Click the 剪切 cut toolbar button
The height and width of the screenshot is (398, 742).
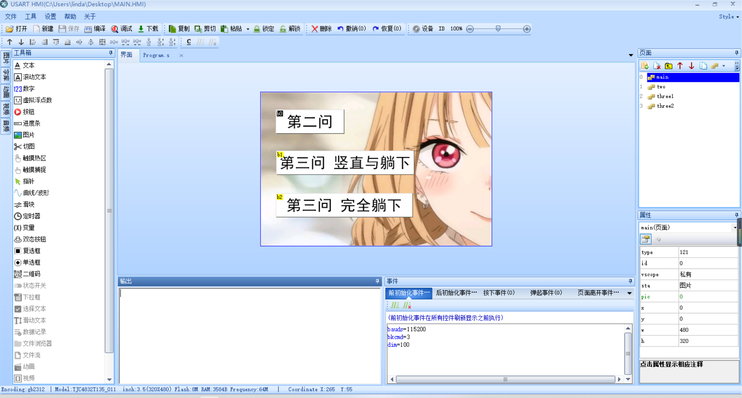pyautogui.click(x=205, y=29)
